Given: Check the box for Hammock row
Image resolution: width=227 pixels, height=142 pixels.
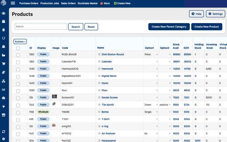Looking at the screenshot, I should pos(18,69).
